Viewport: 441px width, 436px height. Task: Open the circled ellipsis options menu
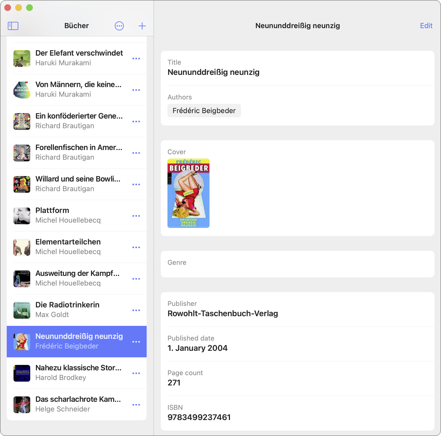[119, 26]
